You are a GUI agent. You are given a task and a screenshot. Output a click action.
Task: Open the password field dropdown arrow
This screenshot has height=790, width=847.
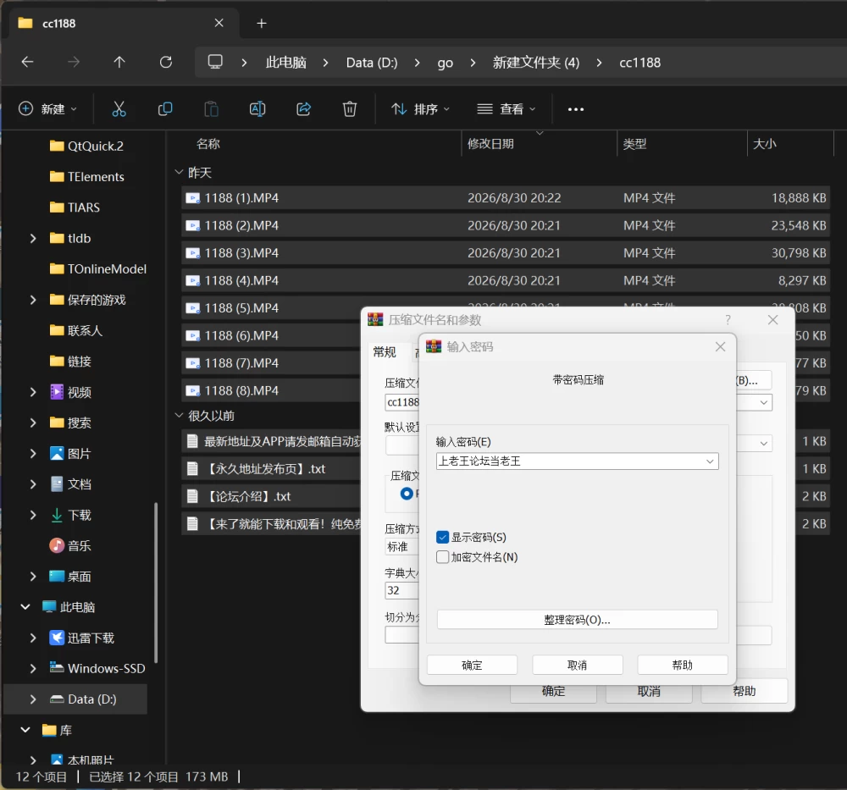[x=710, y=461]
